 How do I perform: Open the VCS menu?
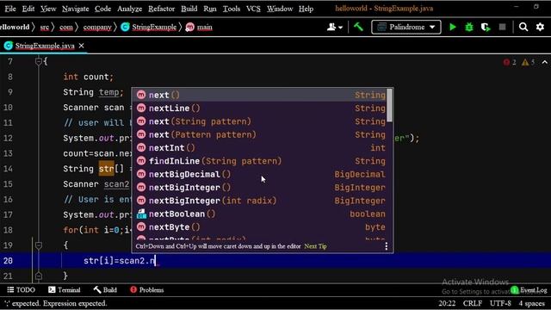[253, 9]
